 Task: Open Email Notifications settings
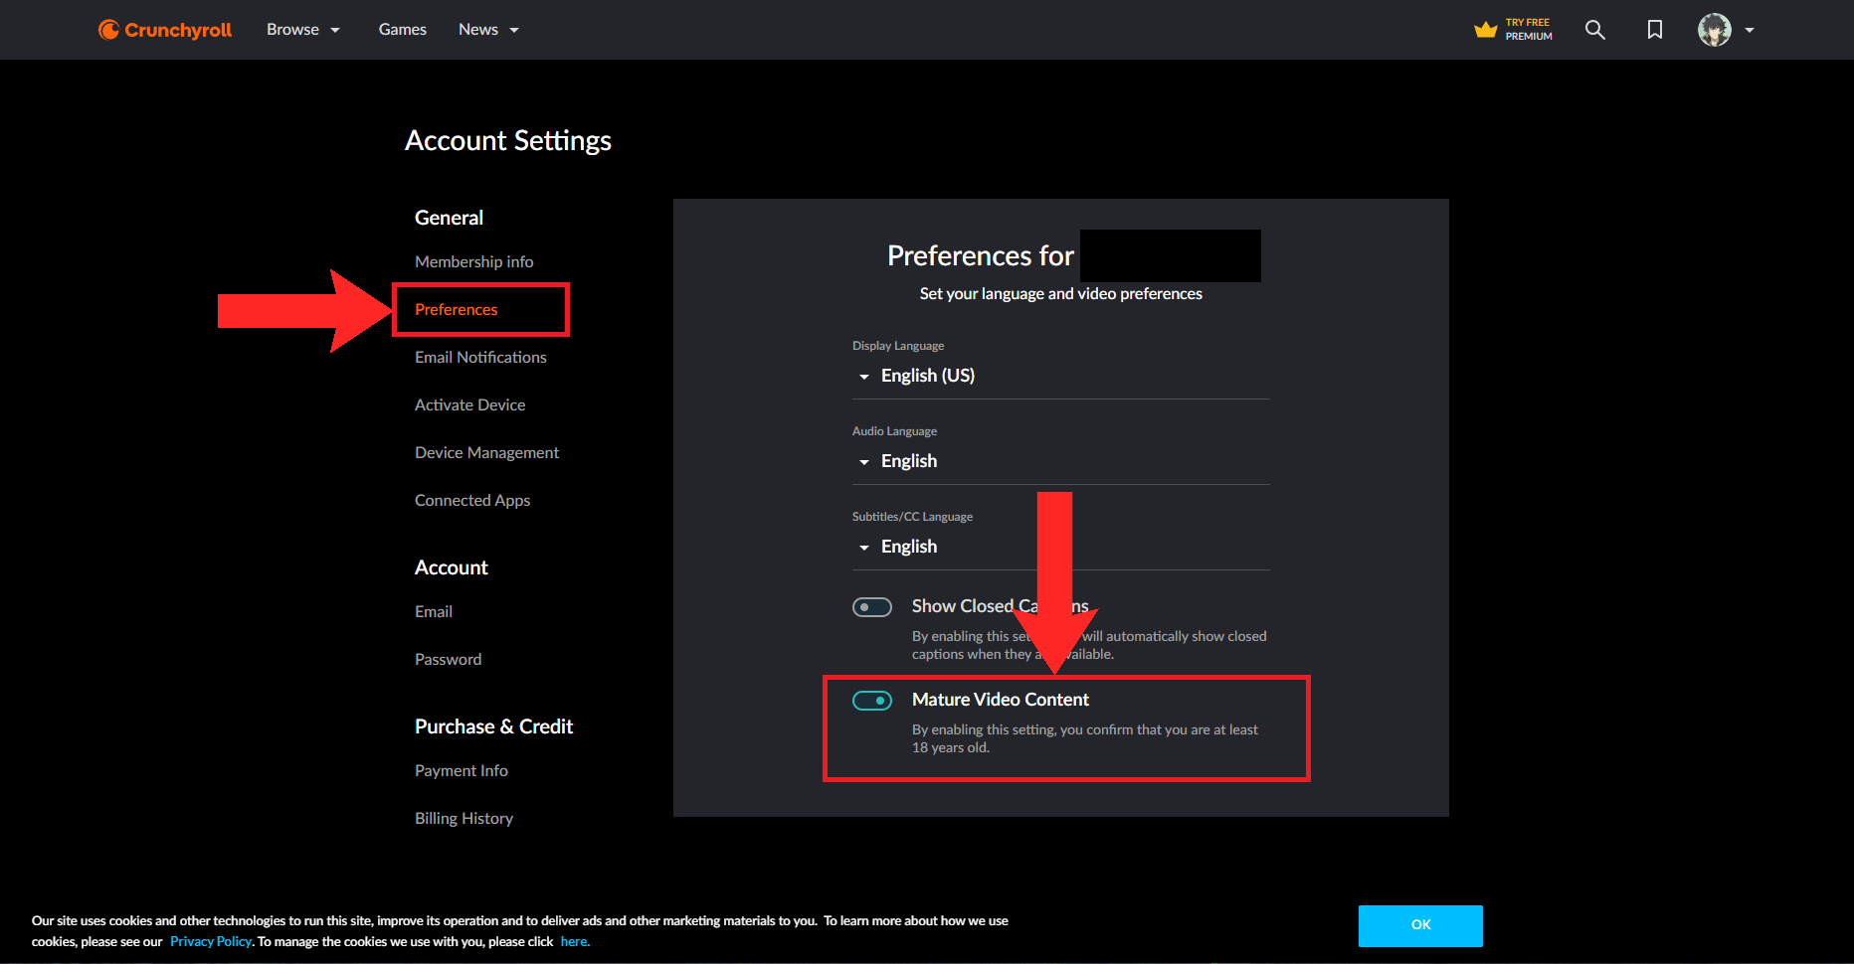pyautogui.click(x=480, y=357)
